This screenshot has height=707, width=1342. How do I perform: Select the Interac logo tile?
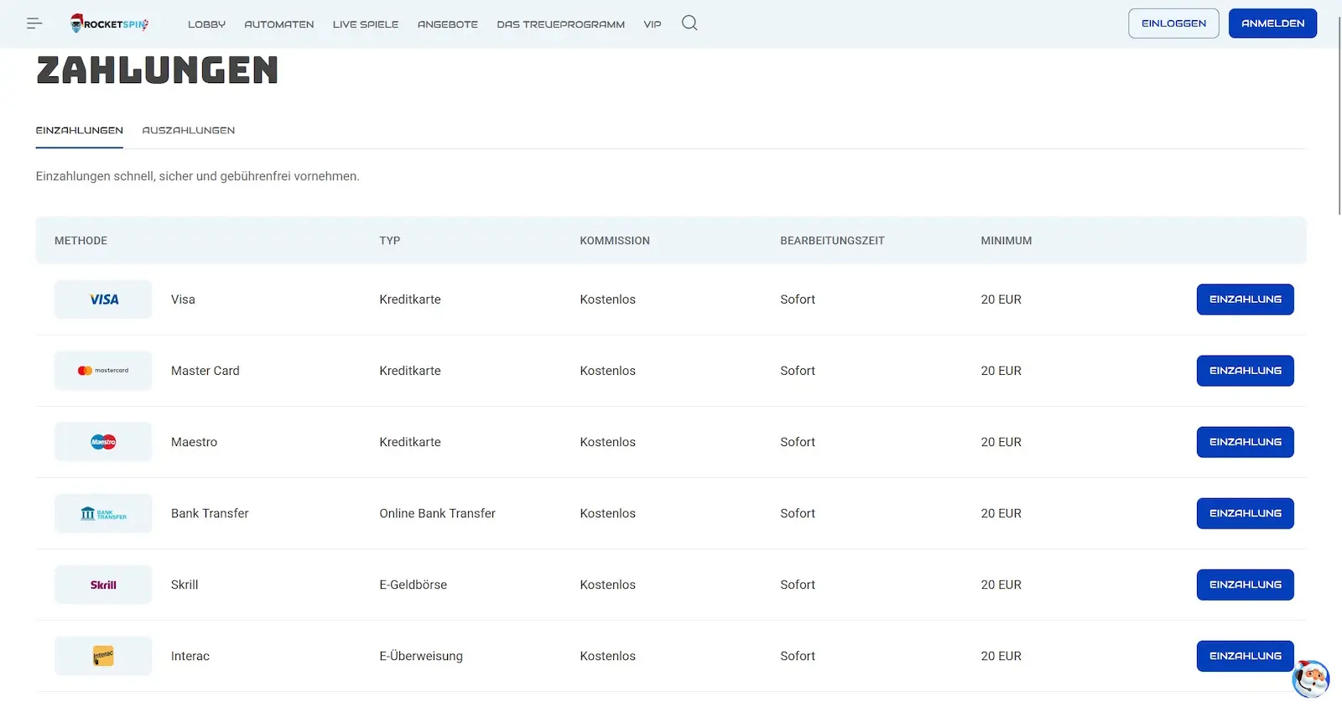click(x=103, y=656)
